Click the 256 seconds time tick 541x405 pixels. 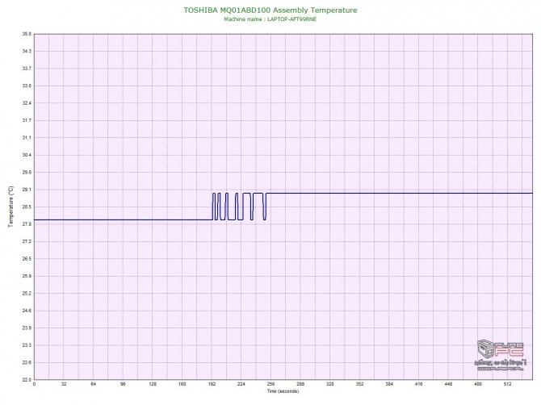270,384
